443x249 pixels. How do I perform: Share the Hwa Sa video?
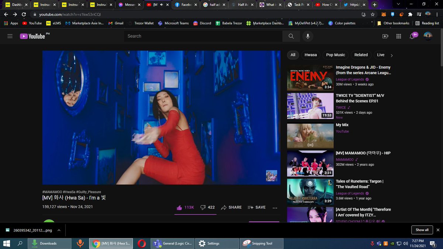coord(231,207)
